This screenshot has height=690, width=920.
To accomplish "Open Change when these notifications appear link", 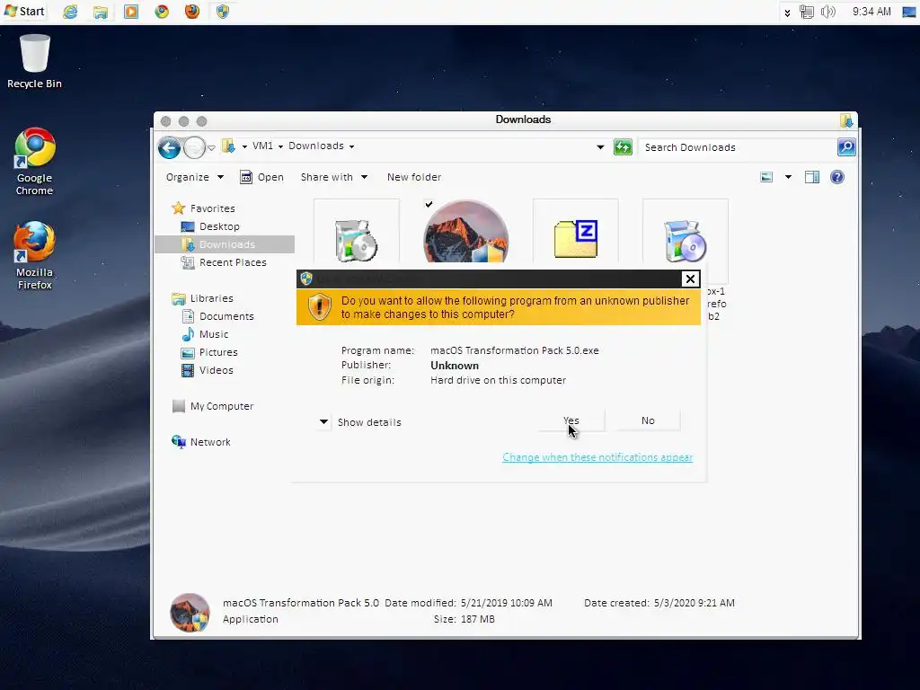I will pos(597,457).
